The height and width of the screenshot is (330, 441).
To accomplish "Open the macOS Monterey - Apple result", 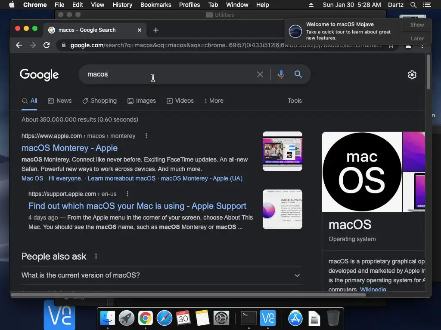I will point(69,148).
